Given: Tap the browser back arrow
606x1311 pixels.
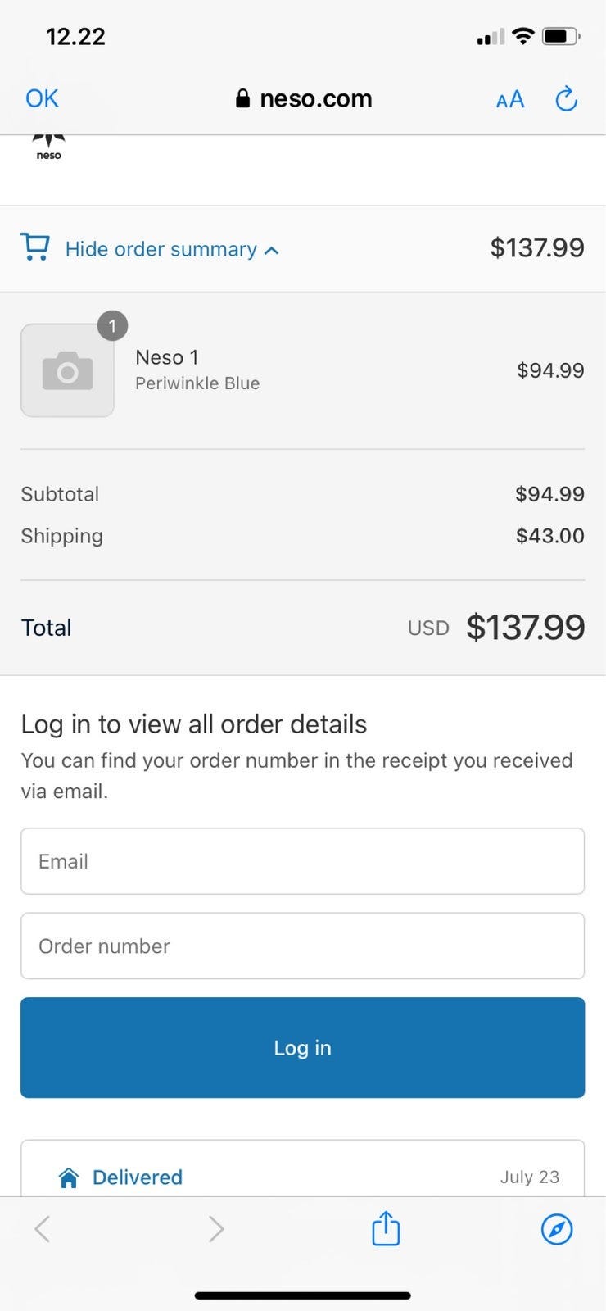Looking at the screenshot, I should click(43, 1228).
